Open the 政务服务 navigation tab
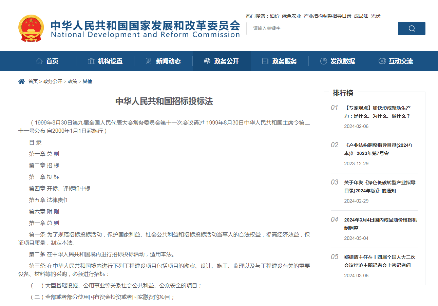The height and width of the screenshot is (306, 438). 280,61
